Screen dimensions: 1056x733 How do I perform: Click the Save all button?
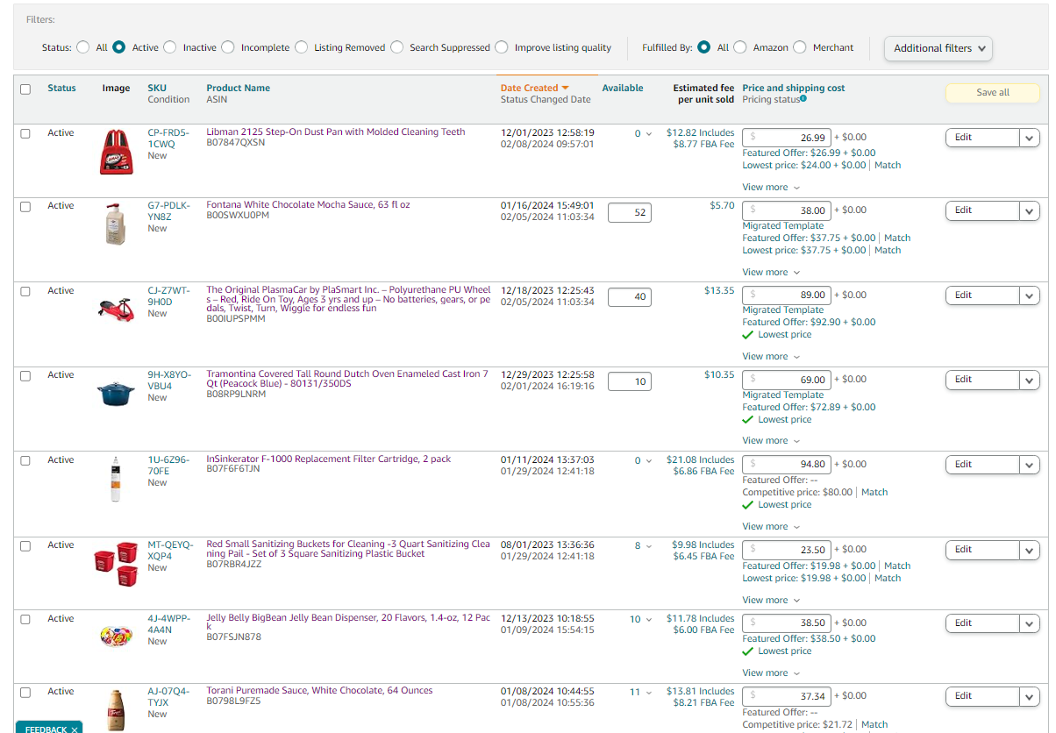tap(993, 93)
